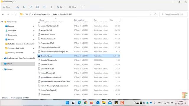Click the Forward navigation arrow
189x106 pixels.
tap(8, 14)
